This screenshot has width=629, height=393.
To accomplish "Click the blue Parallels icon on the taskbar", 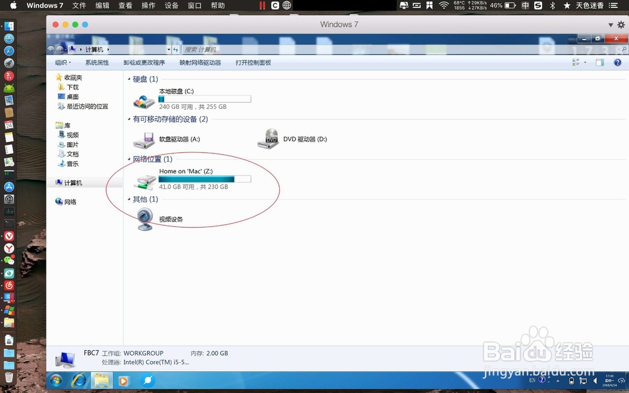I will (x=148, y=380).
